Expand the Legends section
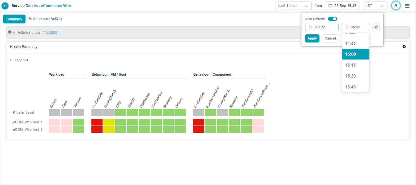The image size is (416, 185). tap(11, 60)
